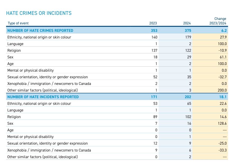The width and height of the screenshot is (234, 164).
Task: Click the value 89 in the Religion incidents row
Action: pyautogui.click(x=155, y=117)
